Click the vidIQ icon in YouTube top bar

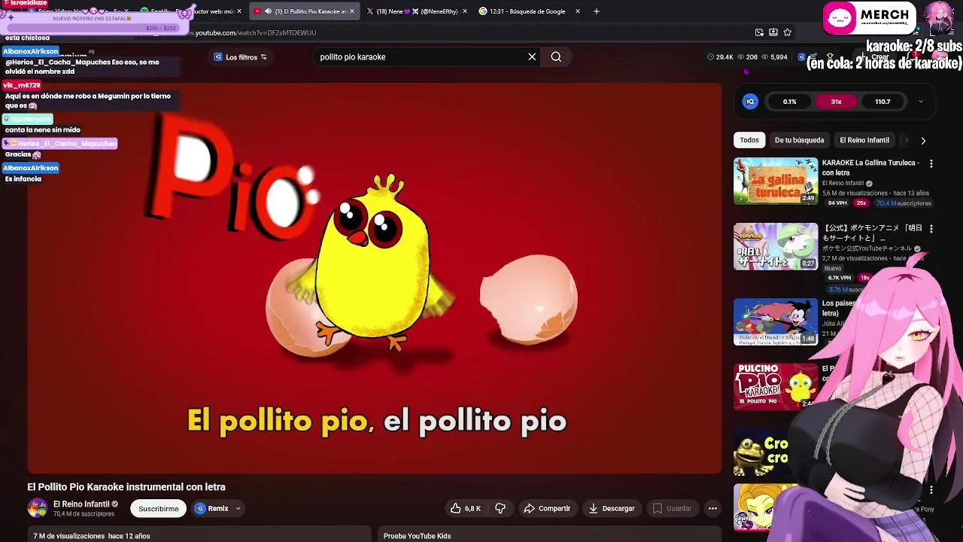[801, 57]
